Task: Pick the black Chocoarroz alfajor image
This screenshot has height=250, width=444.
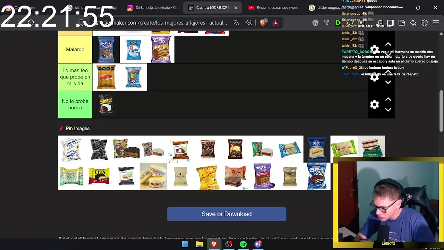Action: [x=126, y=176]
